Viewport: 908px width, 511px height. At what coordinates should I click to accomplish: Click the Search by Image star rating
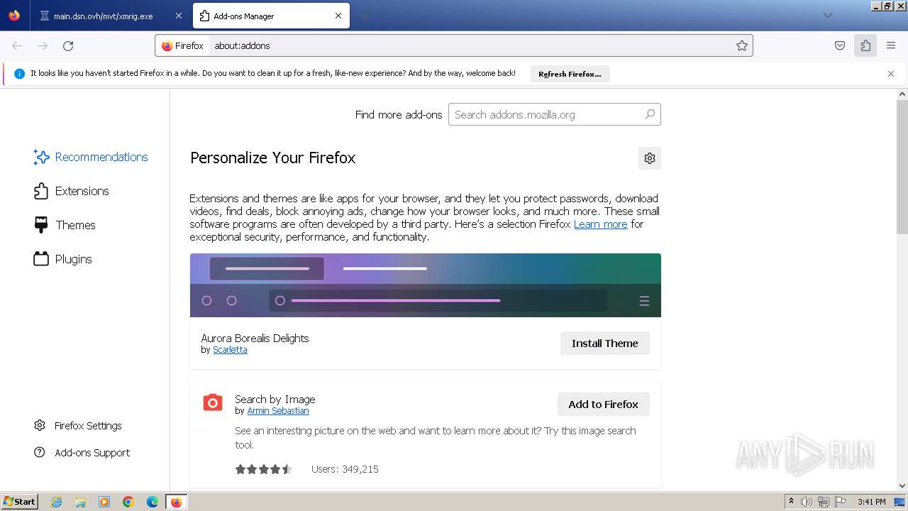264,469
